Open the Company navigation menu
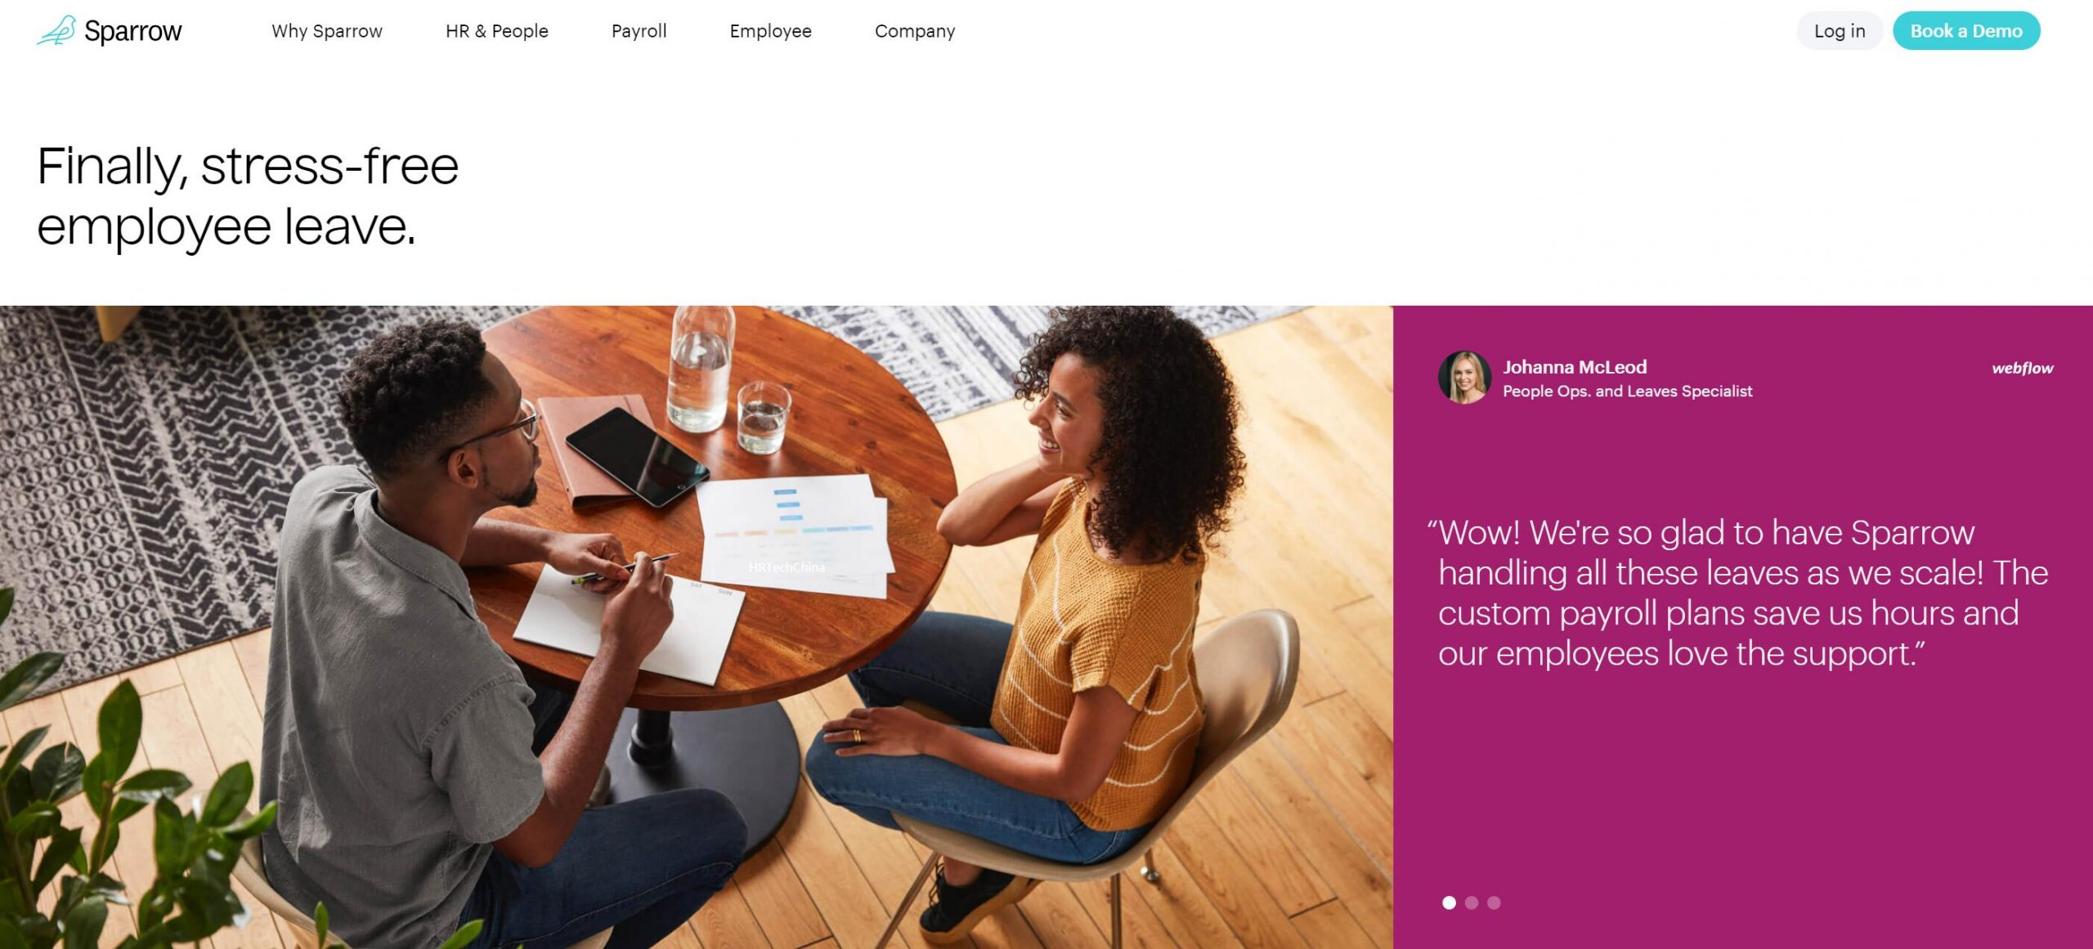This screenshot has width=2093, height=949. point(915,31)
